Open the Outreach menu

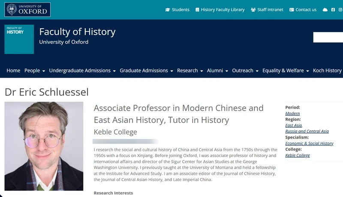[245, 71]
